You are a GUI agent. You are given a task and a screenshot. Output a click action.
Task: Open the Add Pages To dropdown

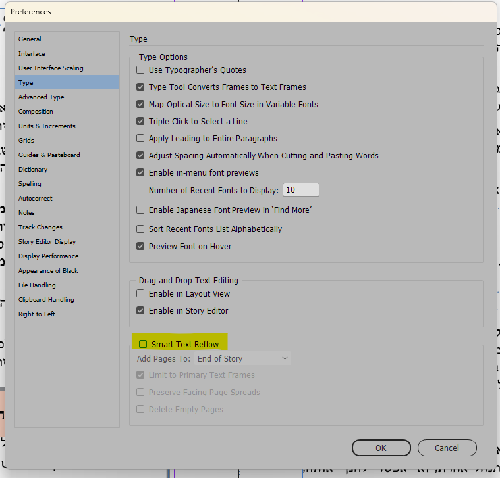point(242,358)
